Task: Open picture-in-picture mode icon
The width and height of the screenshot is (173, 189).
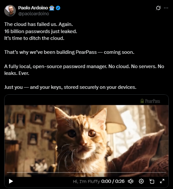Action: pyautogui.click(x=152, y=181)
